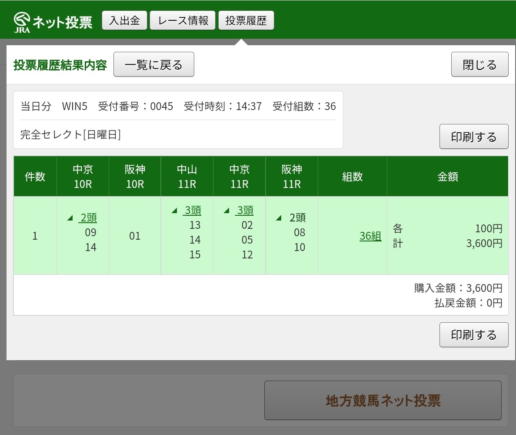
Task: Click the 当日分 label
Action: (x=36, y=107)
